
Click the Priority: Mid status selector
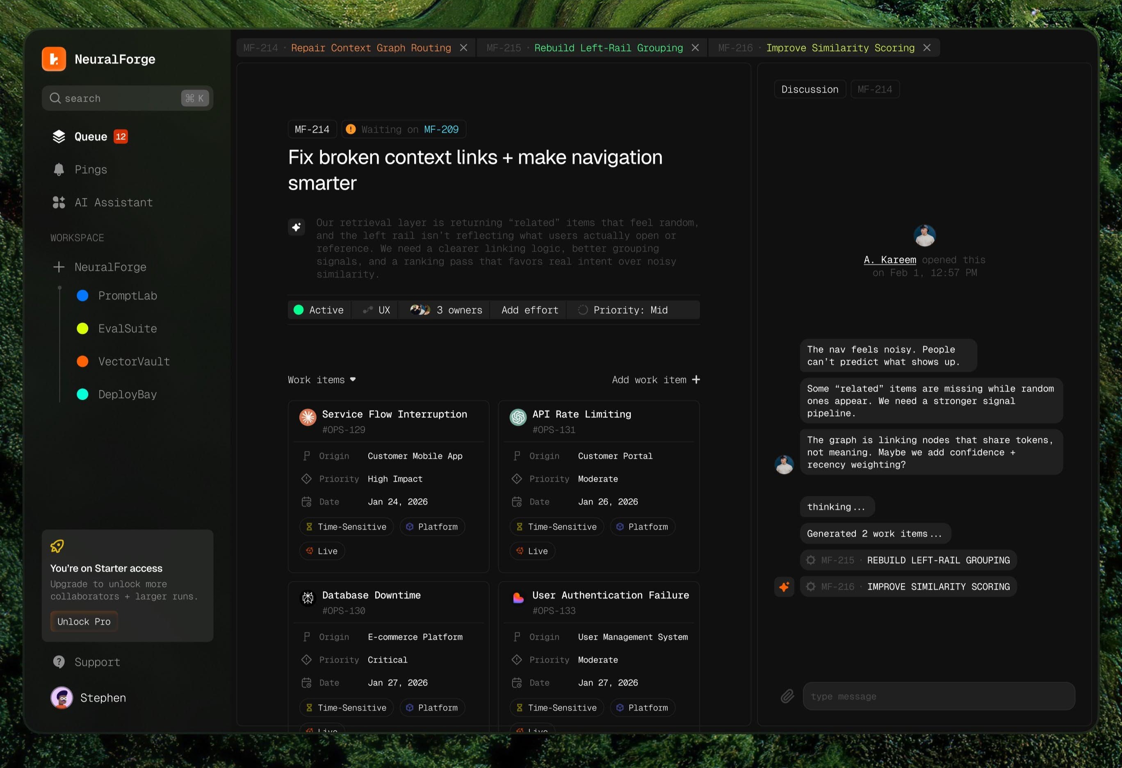[x=623, y=310]
